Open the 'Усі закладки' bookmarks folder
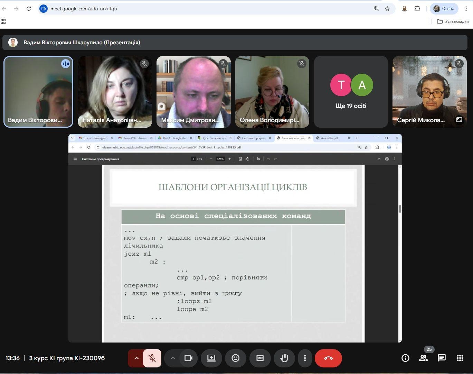473x374 pixels. click(453, 21)
